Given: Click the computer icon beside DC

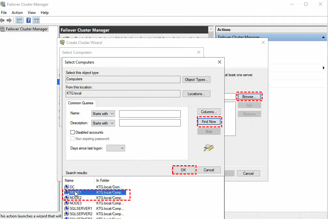Looking at the screenshot, I should 67,186.
